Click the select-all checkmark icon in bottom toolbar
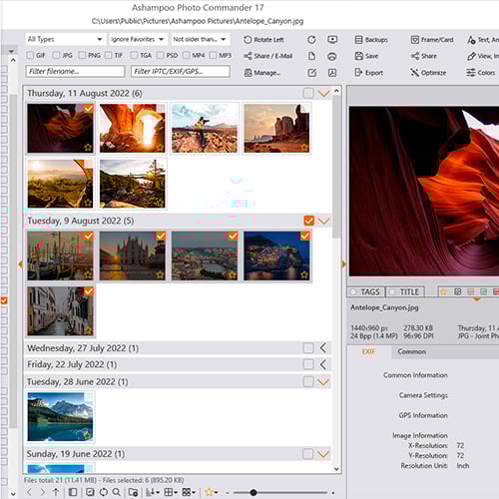The width and height of the screenshot is (499, 499). pyautogui.click(x=90, y=492)
